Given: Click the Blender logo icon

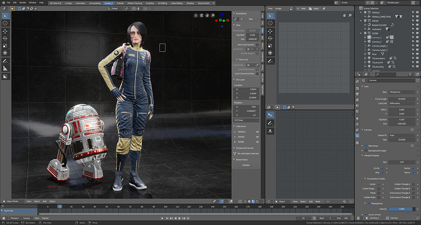Looking at the screenshot, I should pyautogui.click(x=3, y=2).
